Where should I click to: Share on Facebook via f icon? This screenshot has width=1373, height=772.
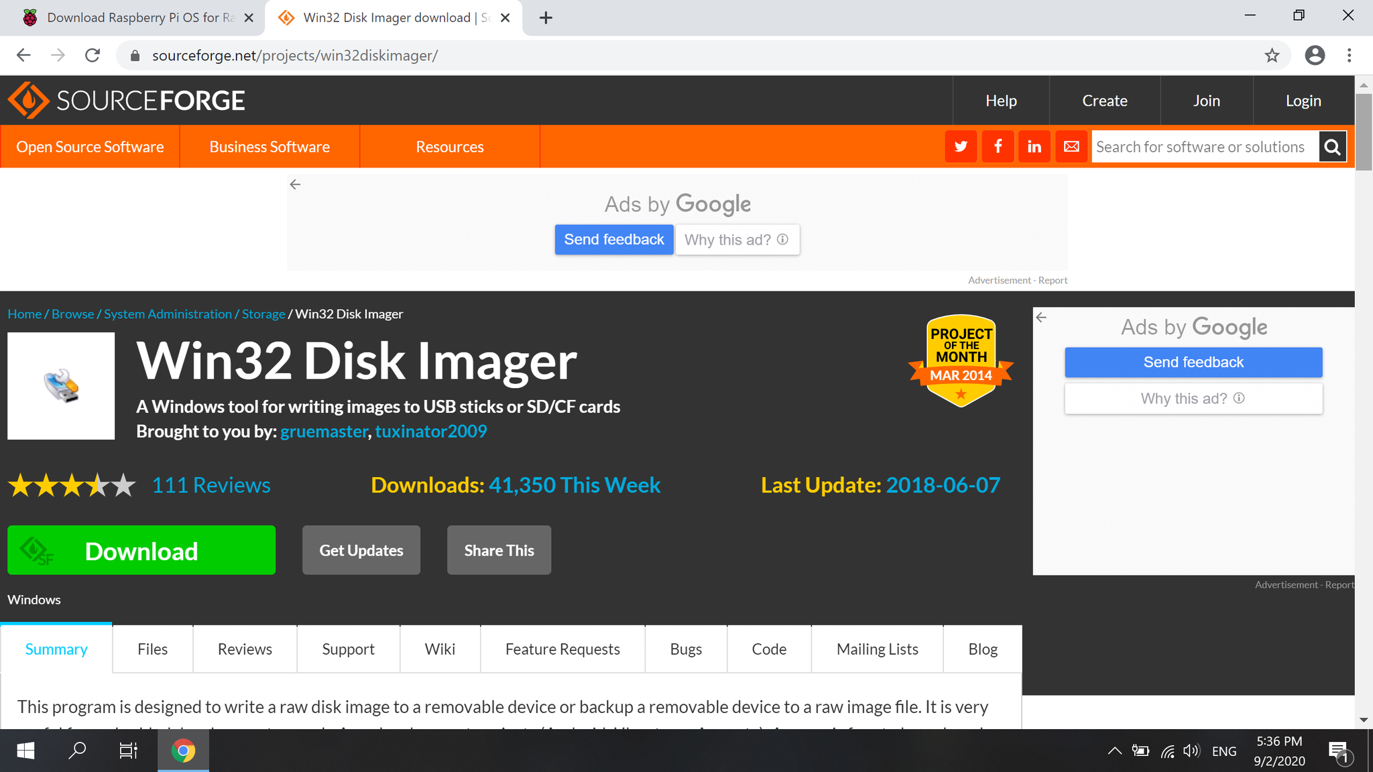point(998,147)
